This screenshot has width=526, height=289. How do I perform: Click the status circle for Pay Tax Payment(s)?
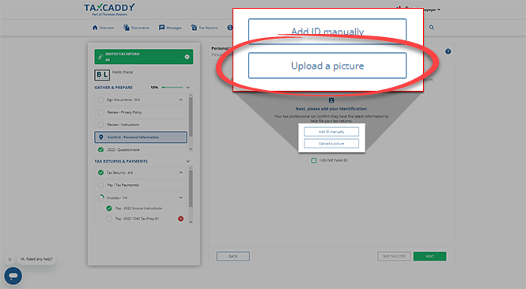click(100, 185)
